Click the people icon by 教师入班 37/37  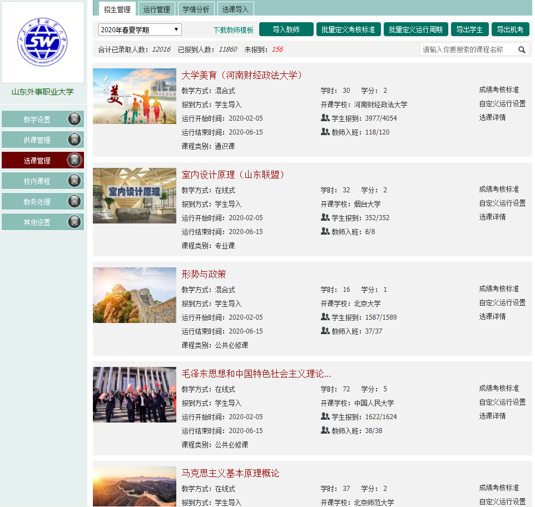tap(325, 331)
